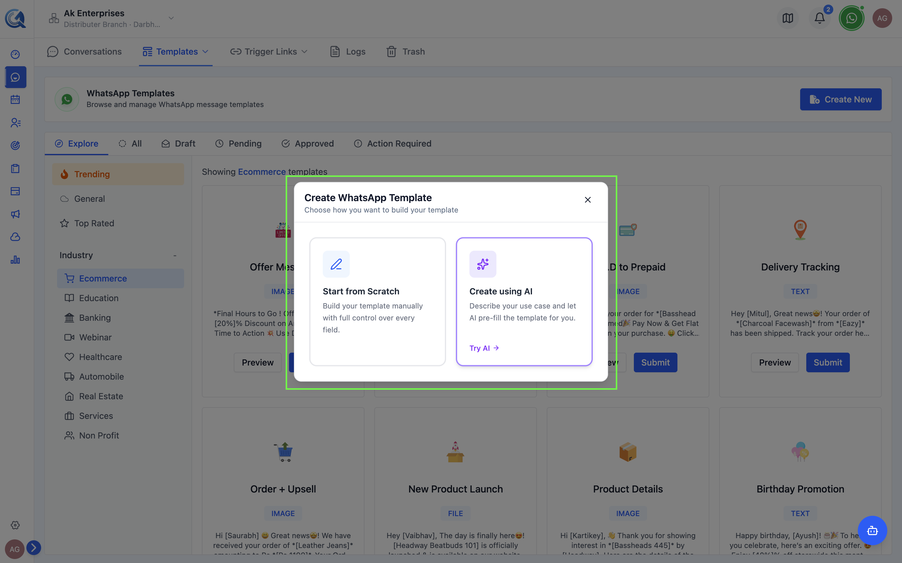The height and width of the screenshot is (563, 902).
Task: Select the Top Rated category
Action: pyautogui.click(x=118, y=223)
